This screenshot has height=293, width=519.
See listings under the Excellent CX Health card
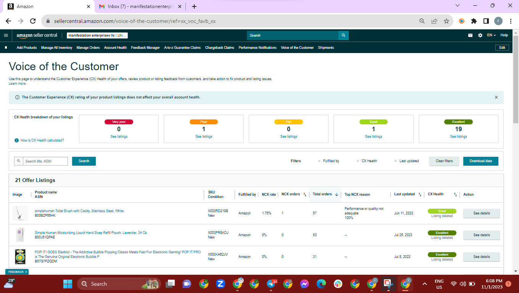coord(458,137)
